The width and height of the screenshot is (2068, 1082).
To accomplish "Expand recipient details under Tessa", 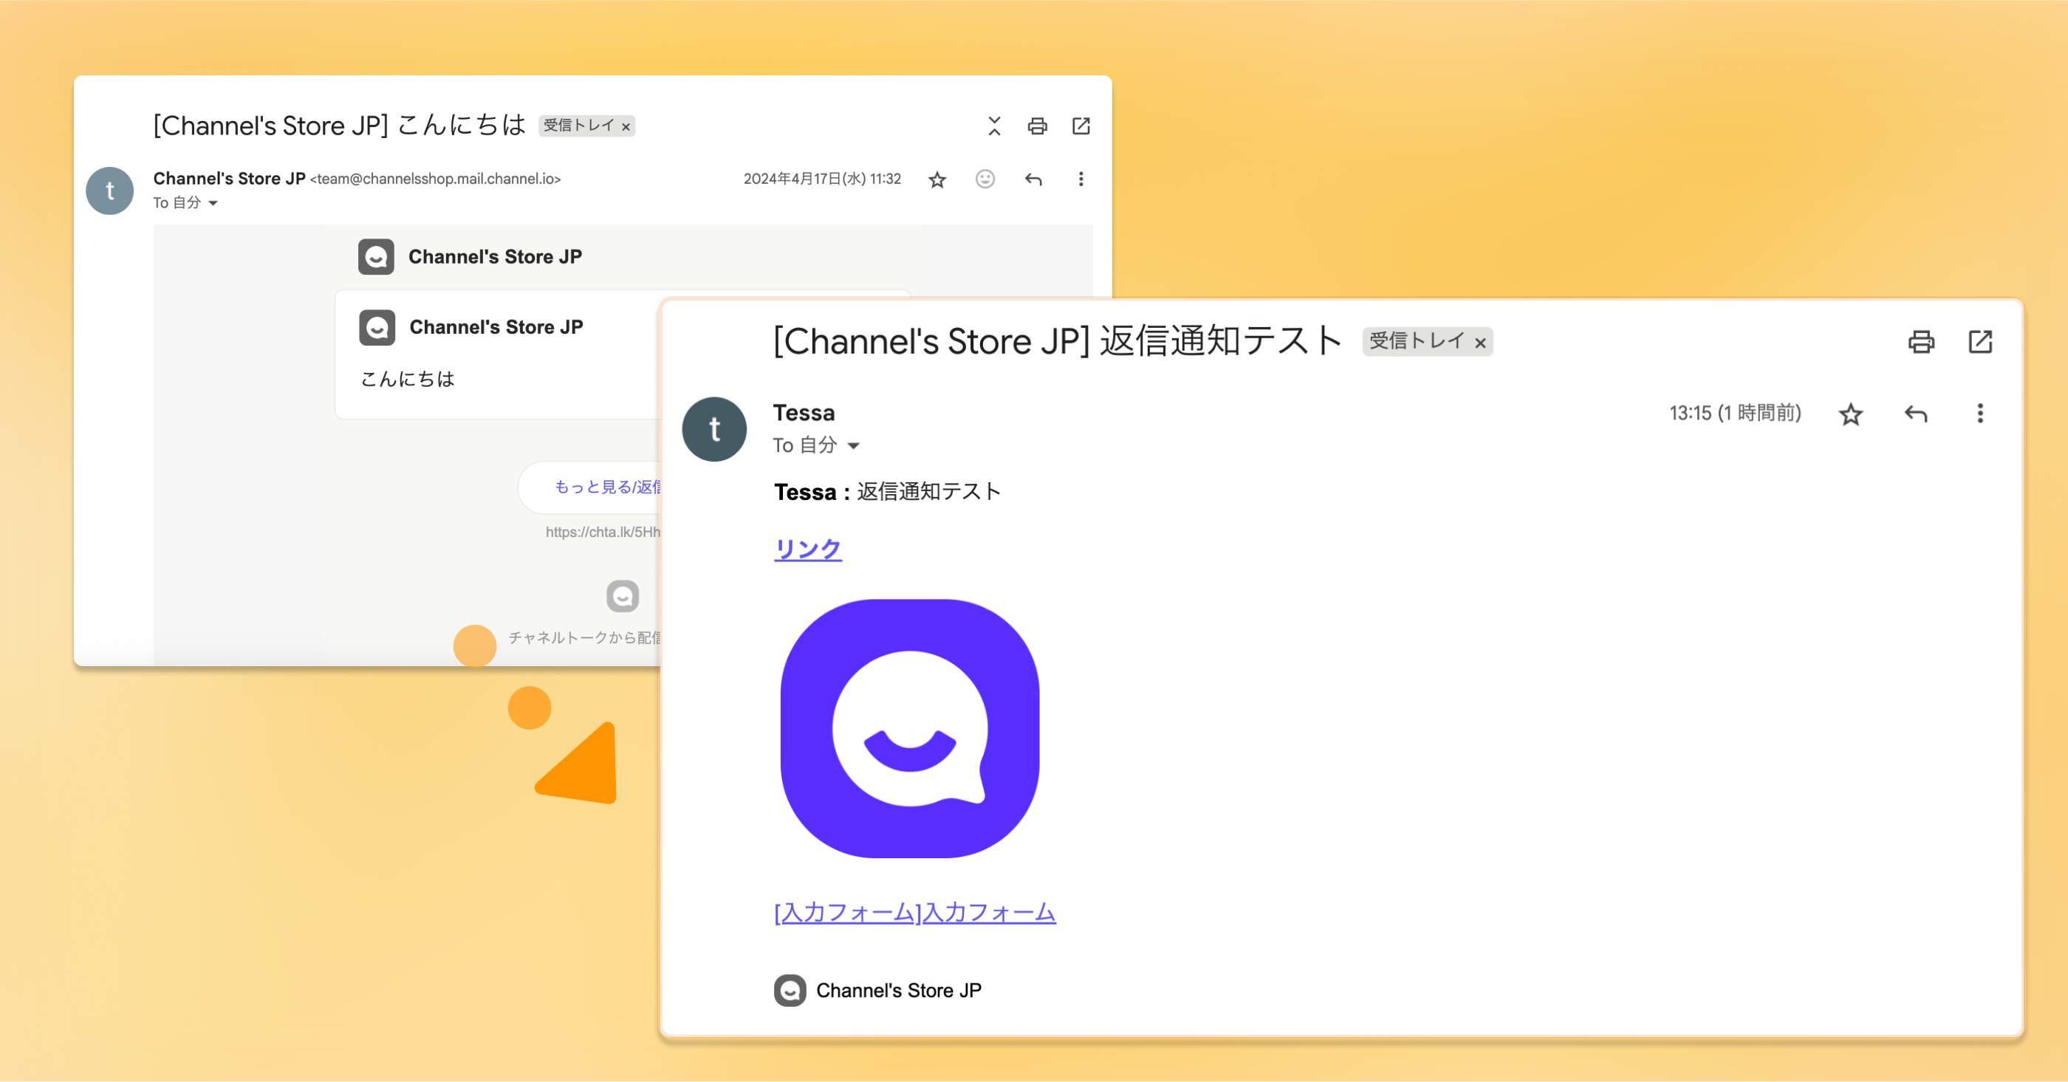I will click(x=853, y=445).
